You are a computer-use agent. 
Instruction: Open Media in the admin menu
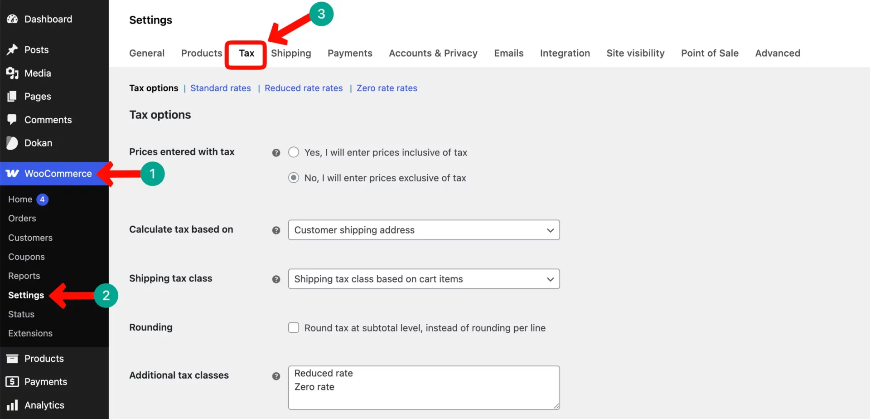[x=38, y=73]
